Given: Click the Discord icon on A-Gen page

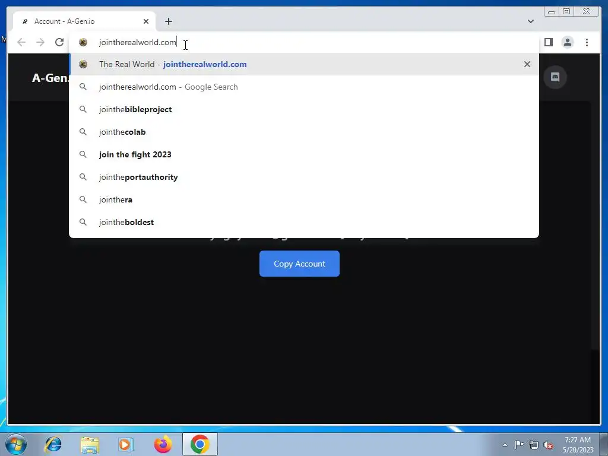Looking at the screenshot, I should click(x=555, y=77).
